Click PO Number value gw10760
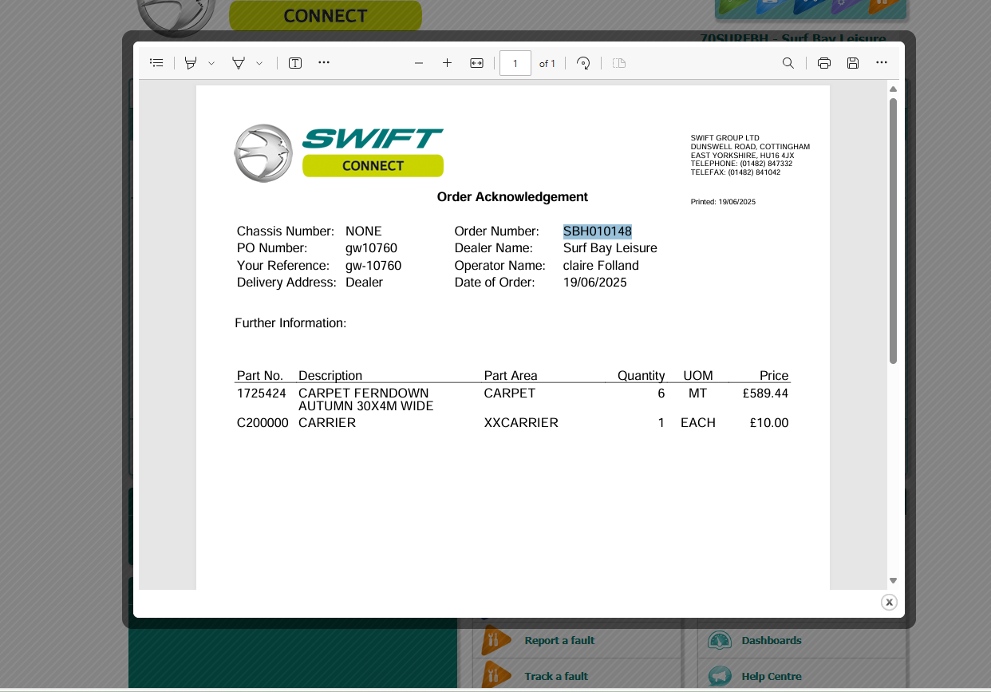This screenshot has width=991, height=692. coord(371,248)
